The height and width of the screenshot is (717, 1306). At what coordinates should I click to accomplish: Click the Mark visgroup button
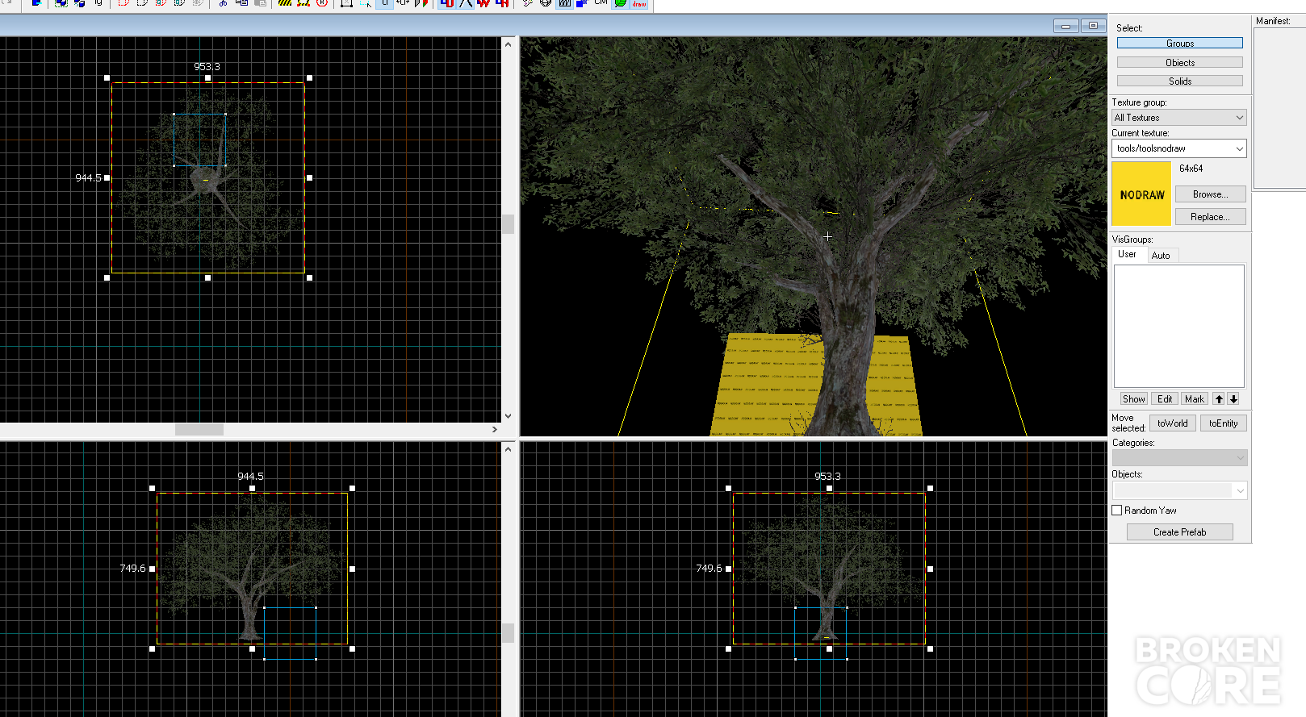pos(1195,399)
